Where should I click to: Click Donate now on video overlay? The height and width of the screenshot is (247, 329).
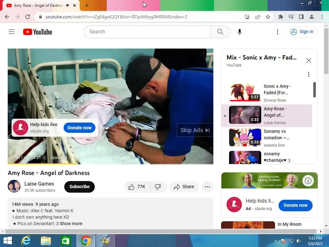click(x=79, y=128)
